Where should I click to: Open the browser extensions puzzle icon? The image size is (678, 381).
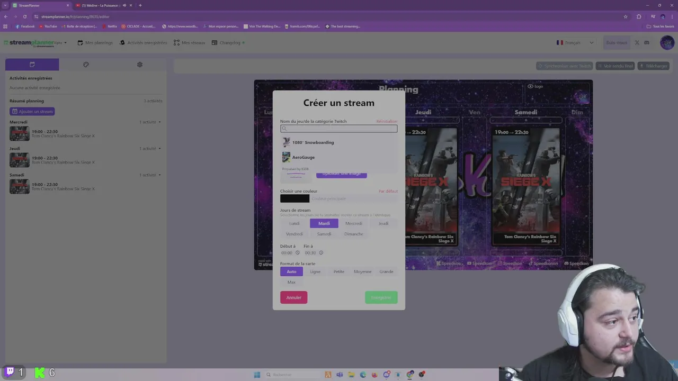tap(639, 16)
